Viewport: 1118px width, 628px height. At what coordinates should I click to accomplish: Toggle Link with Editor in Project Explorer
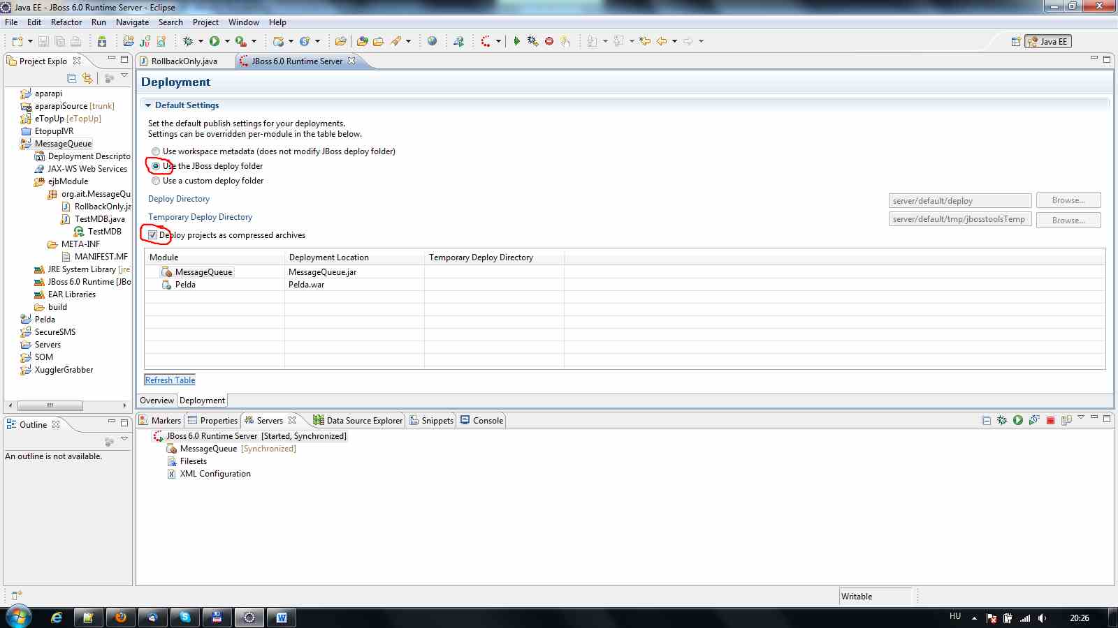87,78
